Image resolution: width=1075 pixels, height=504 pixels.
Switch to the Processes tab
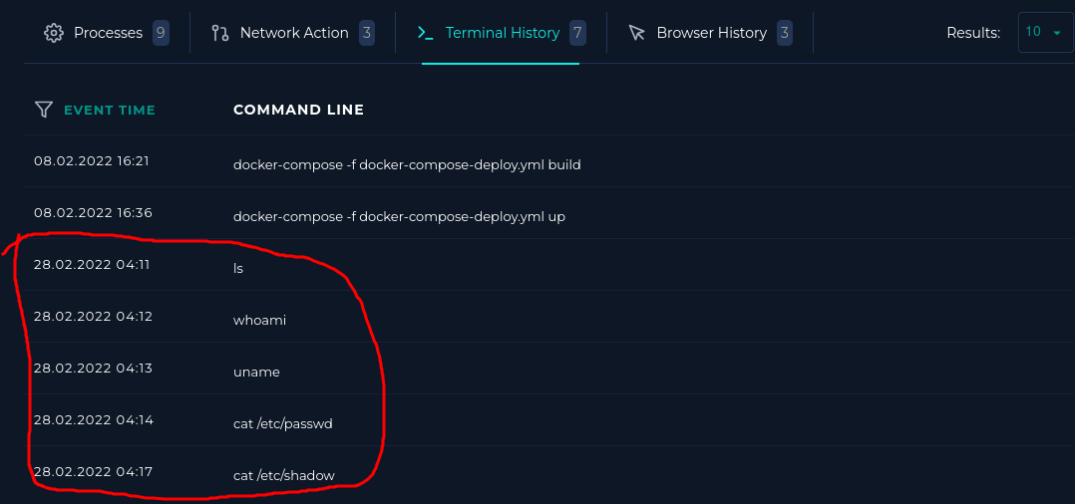pos(107,32)
